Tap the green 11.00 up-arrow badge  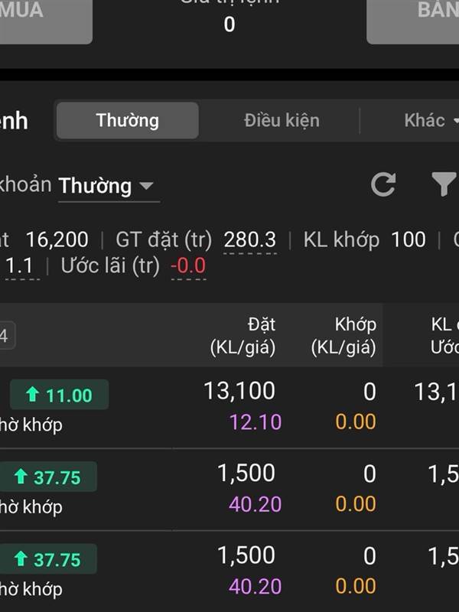pos(60,395)
